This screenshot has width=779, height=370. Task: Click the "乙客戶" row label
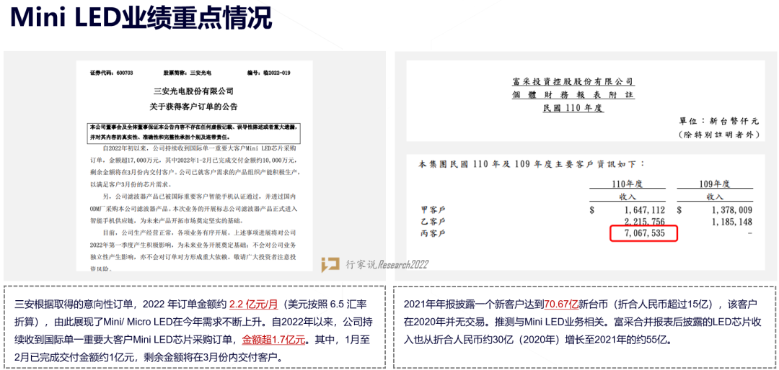point(433,222)
